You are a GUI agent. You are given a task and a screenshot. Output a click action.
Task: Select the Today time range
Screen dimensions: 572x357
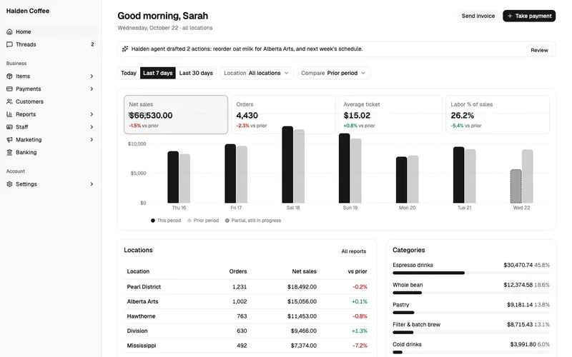pos(129,73)
